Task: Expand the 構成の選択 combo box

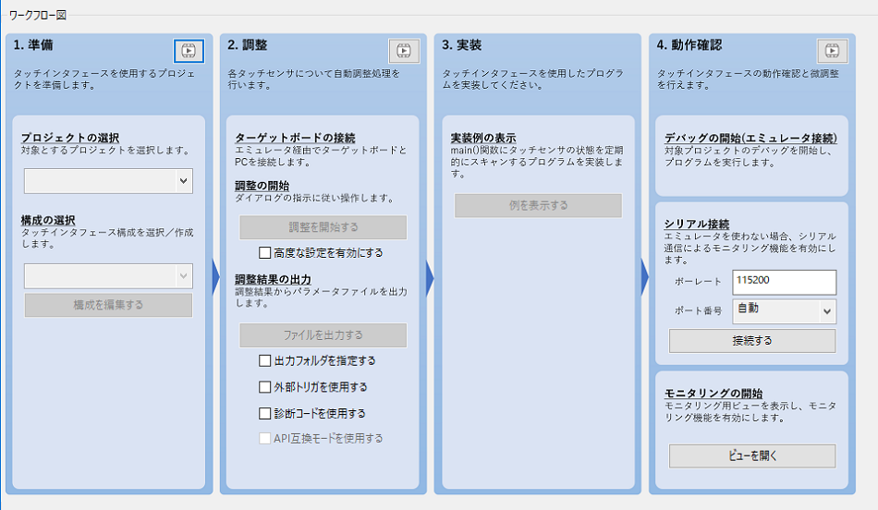Action: tap(108, 275)
